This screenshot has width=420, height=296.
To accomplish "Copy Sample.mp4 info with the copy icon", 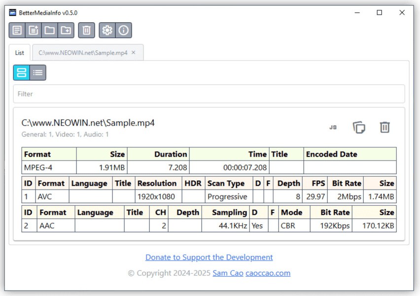I will click(x=359, y=128).
